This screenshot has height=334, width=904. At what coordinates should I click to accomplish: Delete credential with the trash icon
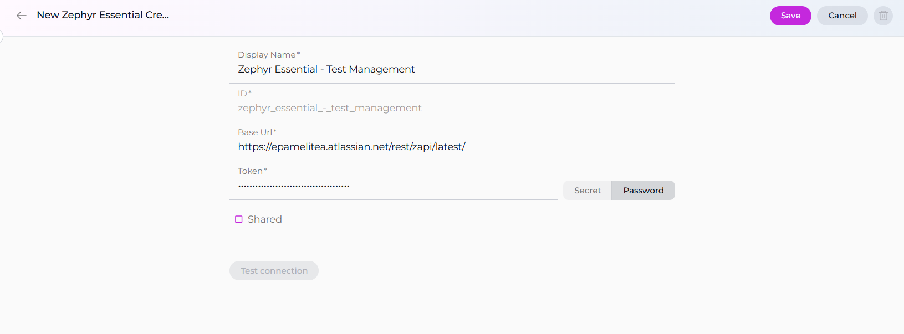tap(883, 16)
